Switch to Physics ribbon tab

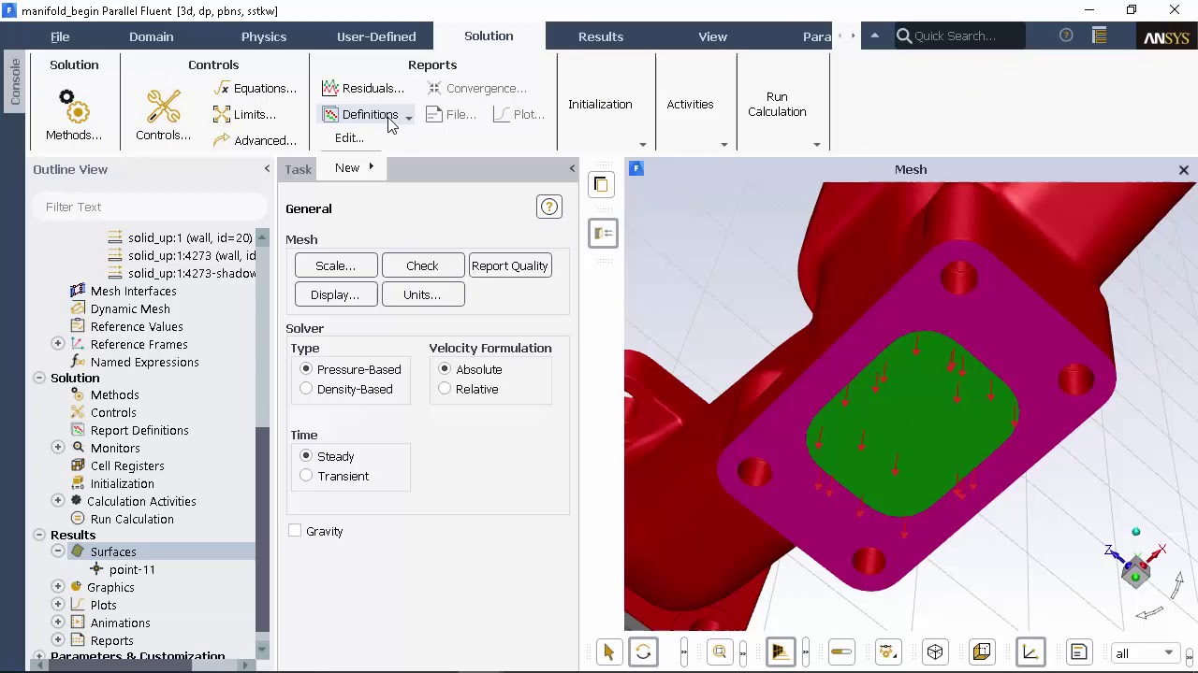click(264, 36)
